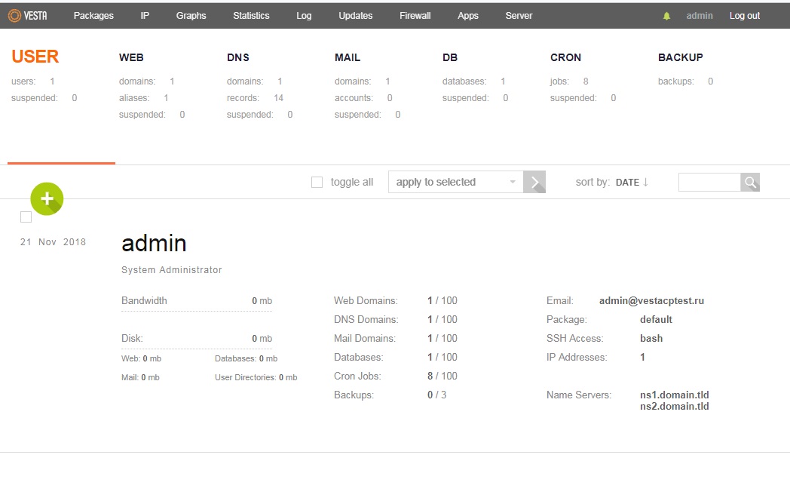Screen dimensions: 790x504
Task: Open the CRON section tab
Action: [565, 57]
